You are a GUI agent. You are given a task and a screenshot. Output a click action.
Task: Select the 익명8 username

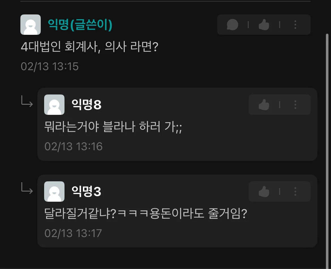(x=87, y=104)
